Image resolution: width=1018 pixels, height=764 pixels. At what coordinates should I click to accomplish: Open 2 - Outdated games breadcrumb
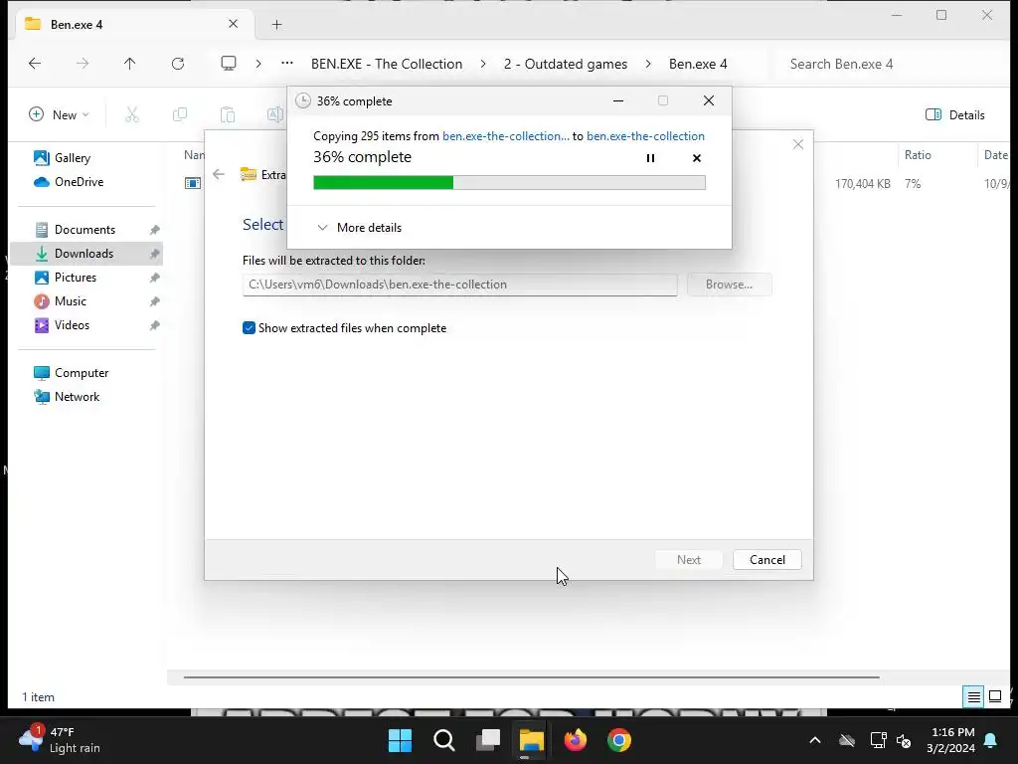(566, 64)
